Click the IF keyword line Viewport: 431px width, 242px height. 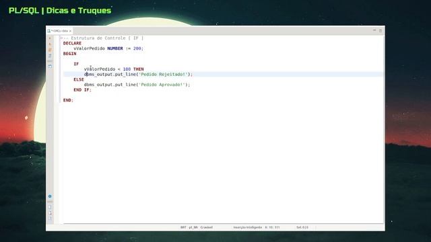coord(76,64)
